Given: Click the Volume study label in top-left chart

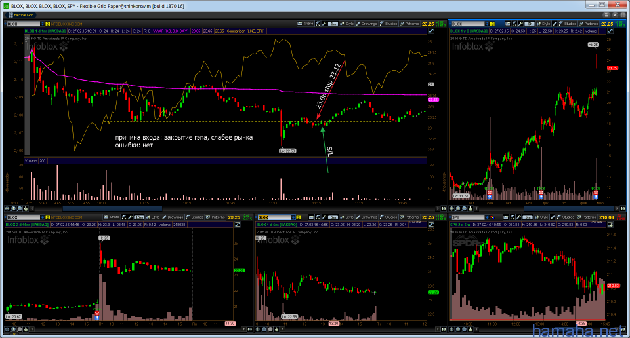Looking at the screenshot, I should 31,160.
